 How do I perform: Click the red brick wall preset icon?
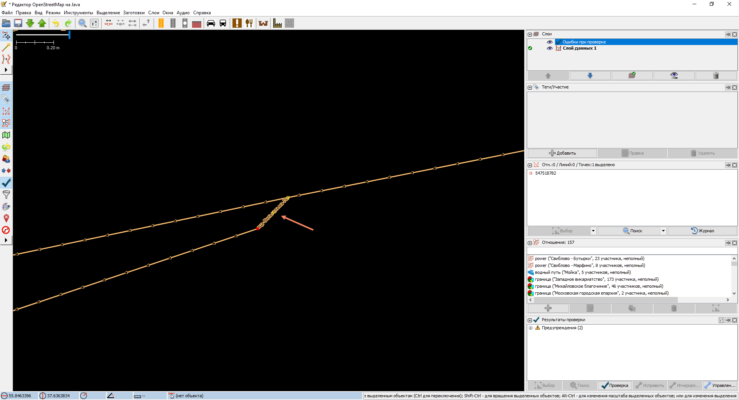tap(197, 23)
